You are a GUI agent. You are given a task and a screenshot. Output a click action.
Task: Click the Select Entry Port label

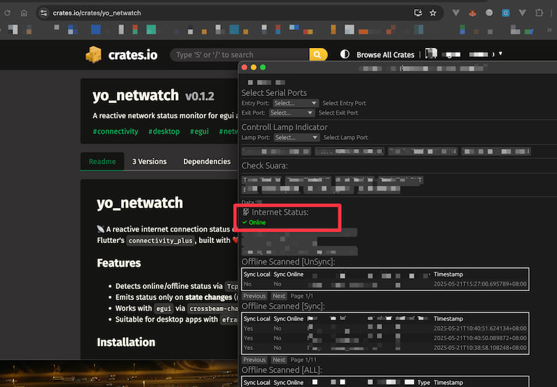click(344, 103)
